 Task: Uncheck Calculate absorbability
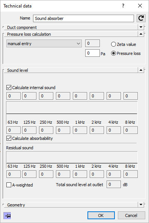(x=9, y=138)
